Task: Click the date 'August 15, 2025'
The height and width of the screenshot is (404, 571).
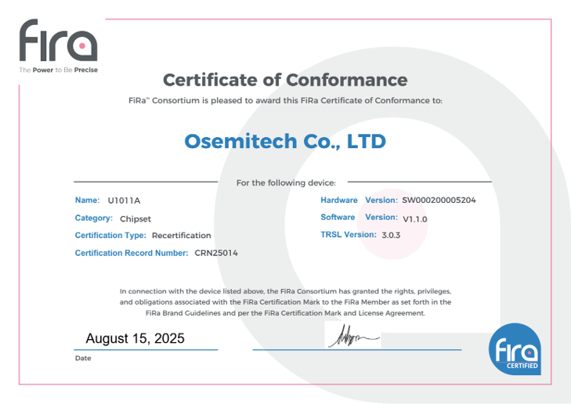Action: (135, 338)
